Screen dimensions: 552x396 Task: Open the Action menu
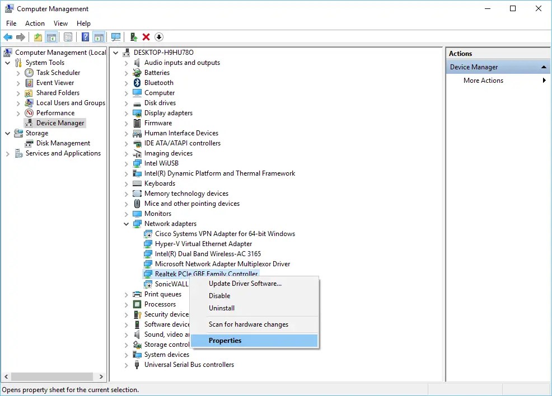(x=35, y=23)
